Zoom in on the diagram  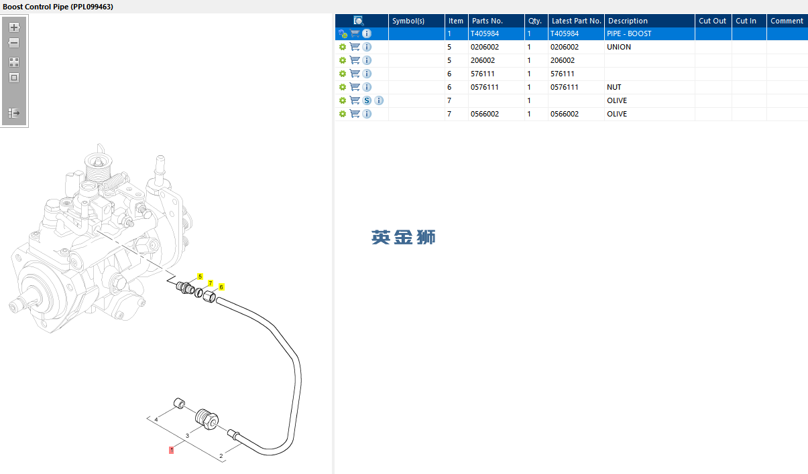(14, 27)
